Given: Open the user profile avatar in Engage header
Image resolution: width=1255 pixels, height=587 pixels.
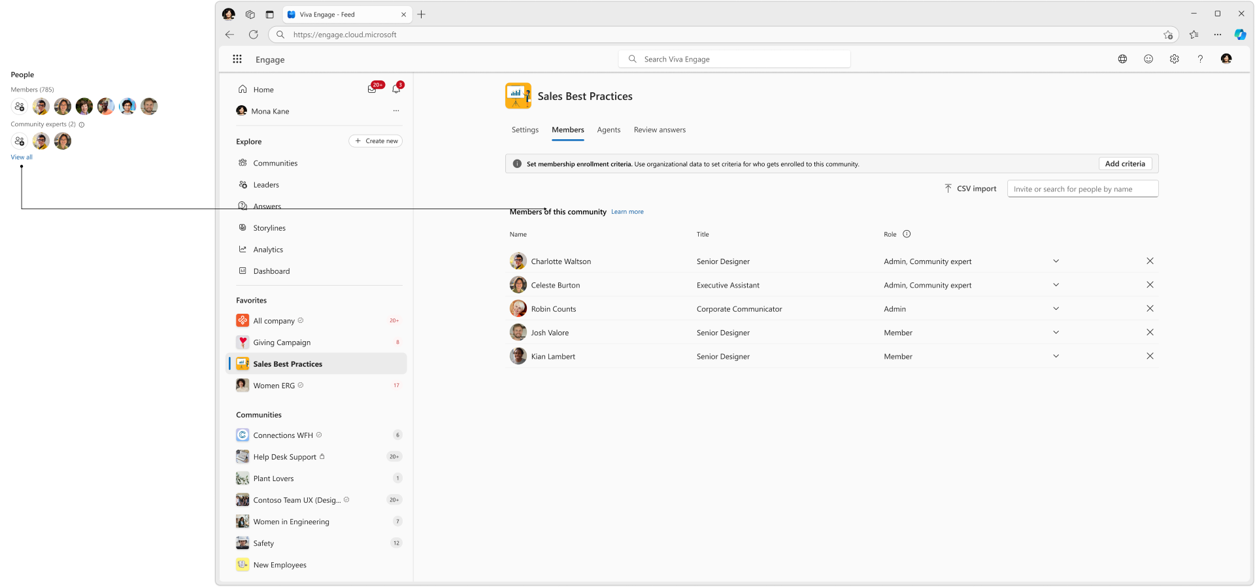Looking at the screenshot, I should click(1226, 59).
